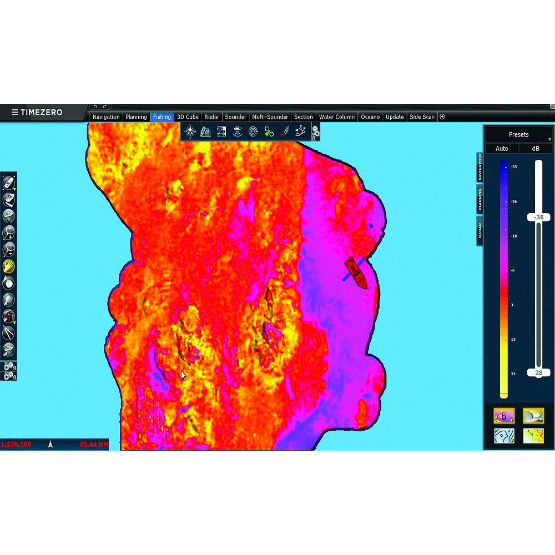Click the red track pen icon
The height and width of the screenshot is (555, 555).
point(285,132)
